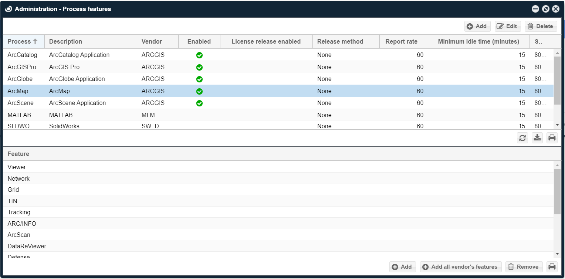The height and width of the screenshot is (279, 565).
Task: Click the print icon beside the Remove button
Action: (552, 267)
